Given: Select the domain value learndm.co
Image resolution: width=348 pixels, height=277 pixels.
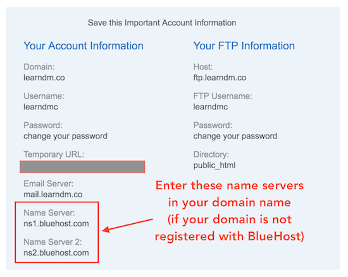Looking at the screenshot, I should click(x=44, y=78).
